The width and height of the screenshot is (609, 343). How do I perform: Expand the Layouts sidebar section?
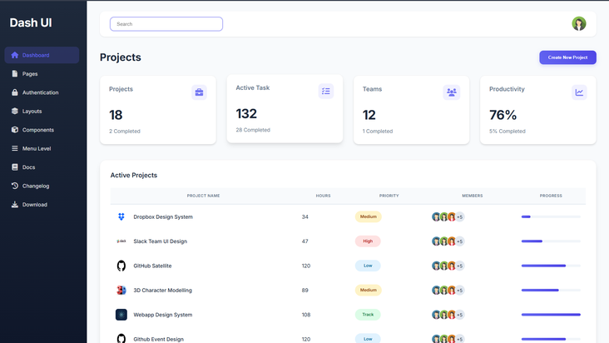32,111
